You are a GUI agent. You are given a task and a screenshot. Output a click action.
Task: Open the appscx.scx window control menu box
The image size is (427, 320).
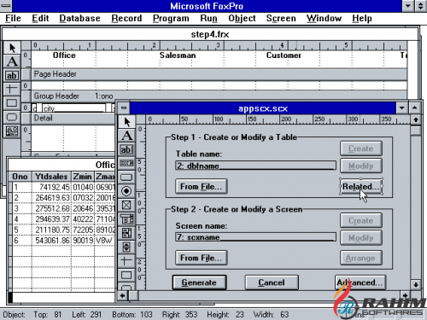[x=124, y=108]
